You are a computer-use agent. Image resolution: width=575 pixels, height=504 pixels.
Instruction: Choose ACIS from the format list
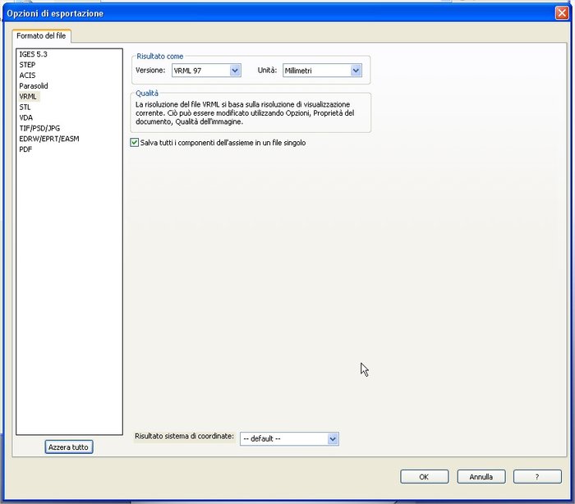click(27, 76)
